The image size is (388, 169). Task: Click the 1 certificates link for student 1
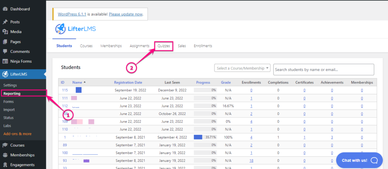click(x=304, y=137)
